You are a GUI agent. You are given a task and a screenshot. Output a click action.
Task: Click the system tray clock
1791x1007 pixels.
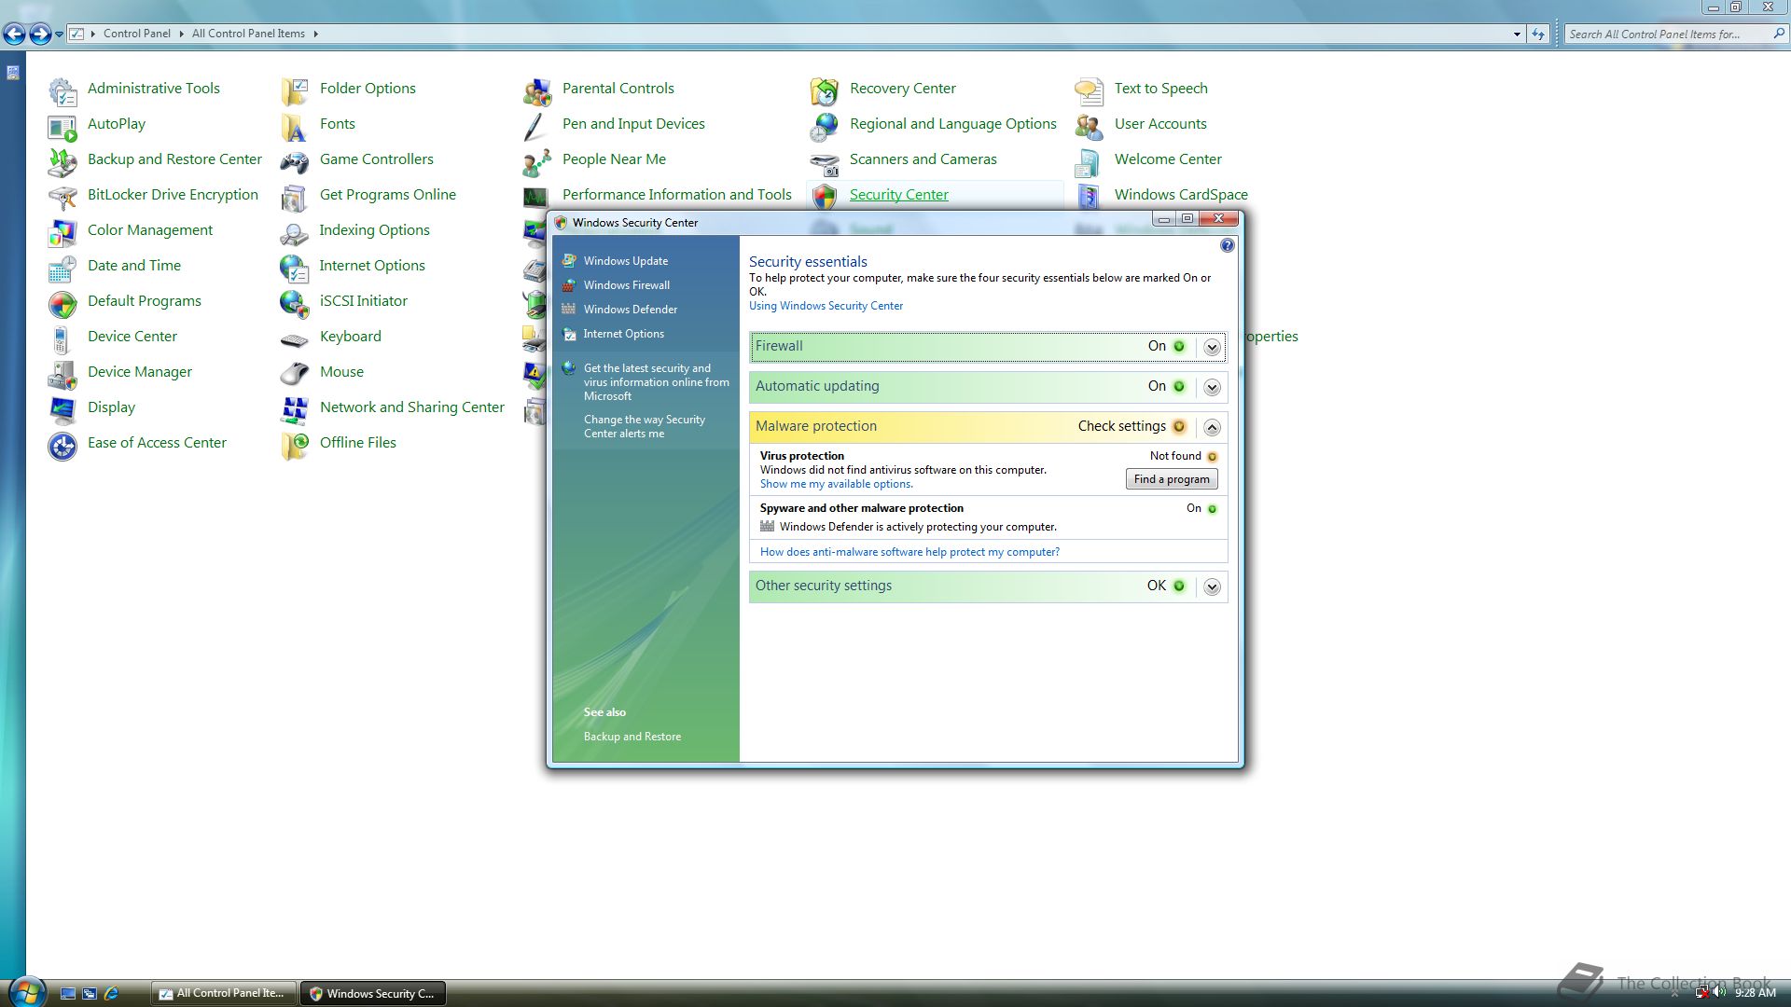tap(1755, 994)
